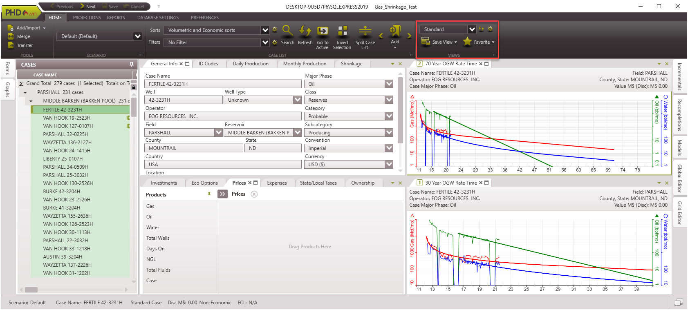Open the Major Phase dropdown
Viewport: 688px width, 310px height.
point(389,84)
